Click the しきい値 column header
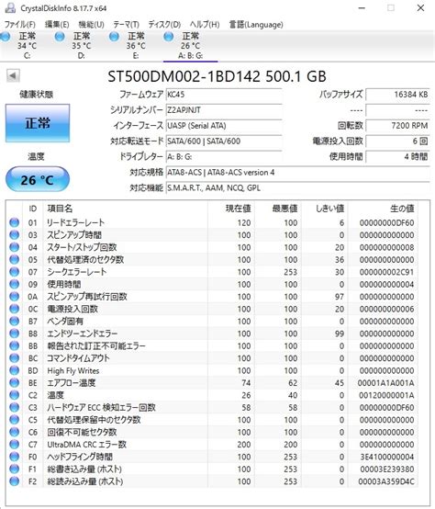Image resolution: width=435 pixels, height=509 pixels. tap(325, 209)
